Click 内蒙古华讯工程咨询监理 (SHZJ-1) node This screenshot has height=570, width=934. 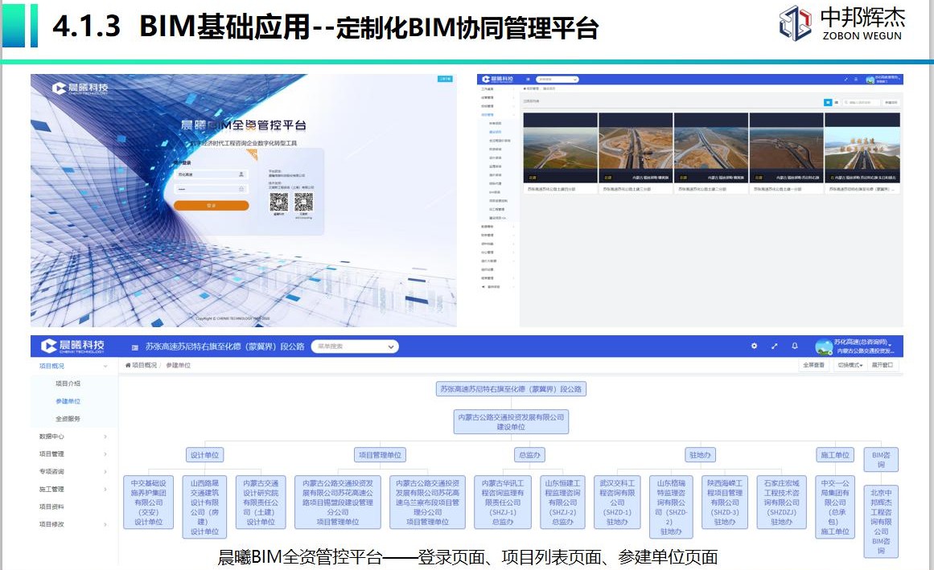pyautogui.click(x=503, y=502)
